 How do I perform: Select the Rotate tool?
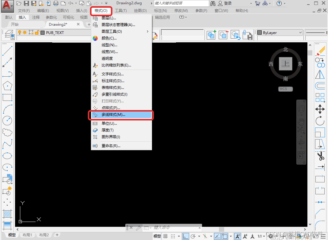pyautogui.click(x=320, y=121)
